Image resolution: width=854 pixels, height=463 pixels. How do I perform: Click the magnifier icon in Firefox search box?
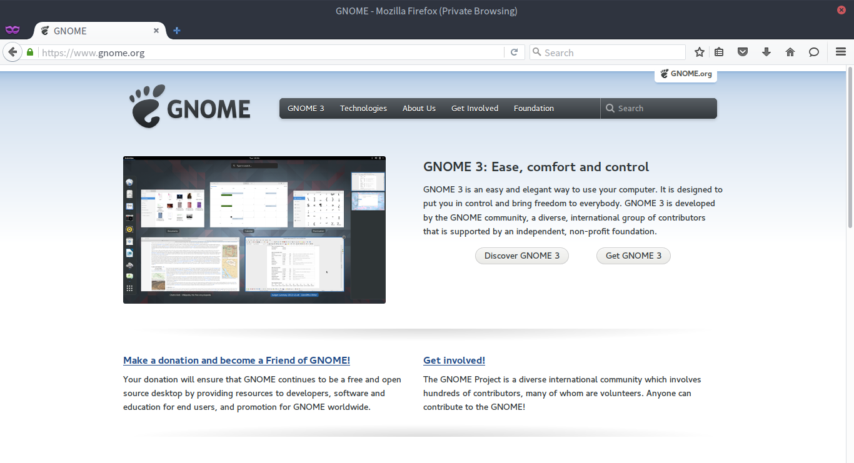[536, 52]
